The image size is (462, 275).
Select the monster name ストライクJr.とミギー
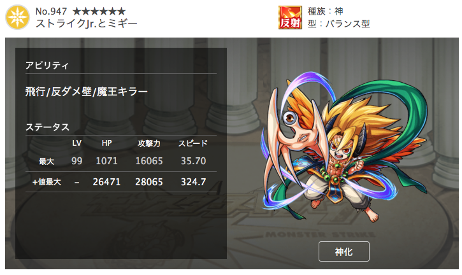[86, 24]
